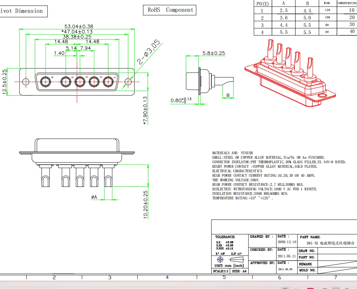This screenshot has width=357, height=289.
Task: Click the 2-ø3.05 hole diameter callout
Action: (148, 52)
